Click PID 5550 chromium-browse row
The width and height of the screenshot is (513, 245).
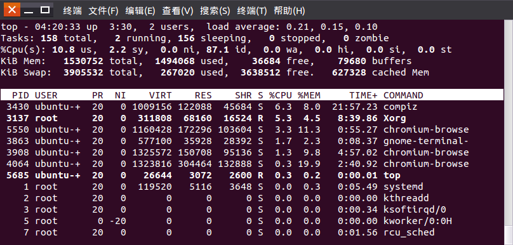(x=251, y=129)
